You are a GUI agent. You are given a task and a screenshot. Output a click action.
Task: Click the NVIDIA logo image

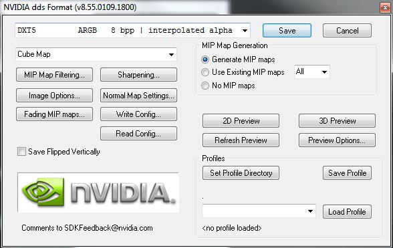tap(98, 193)
